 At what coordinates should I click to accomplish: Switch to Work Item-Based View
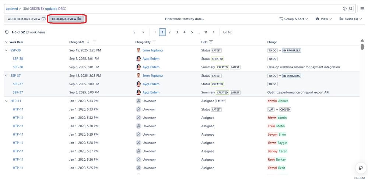[x=27, y=19]
